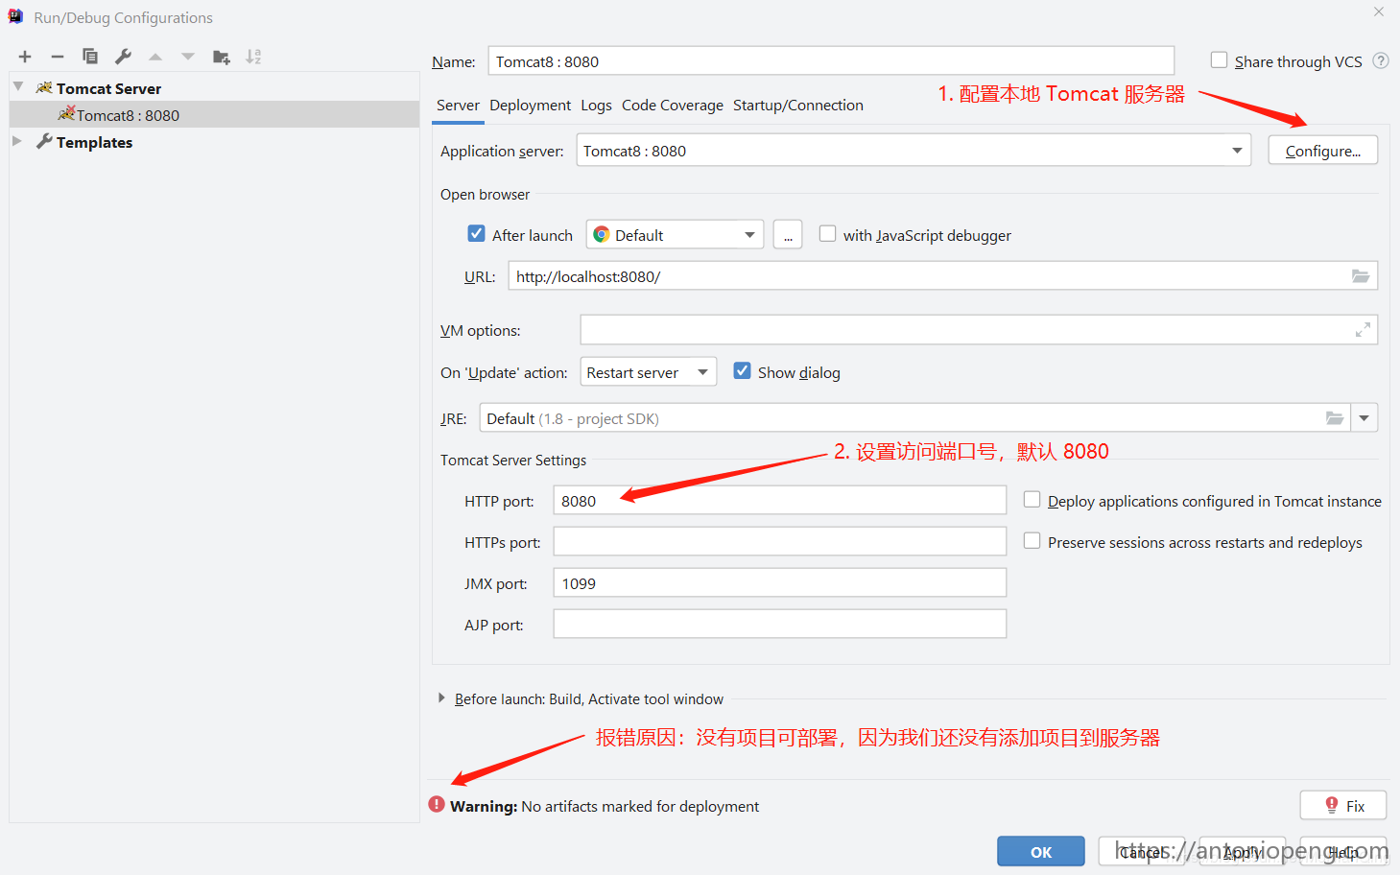Click Fix to resolve the deployment warning
The height and width of the screenshot is (875, 1400).
coord(1342,805)
